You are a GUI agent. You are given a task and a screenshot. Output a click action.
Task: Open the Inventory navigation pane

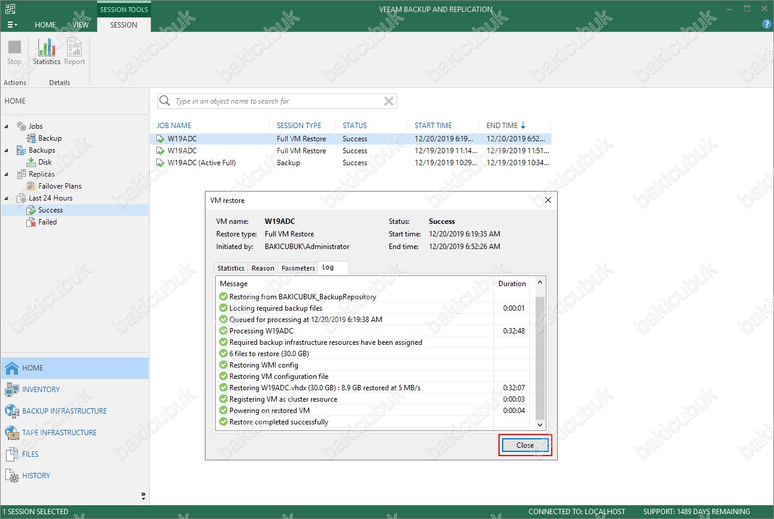pyautogui.click(x=41, y=390)
